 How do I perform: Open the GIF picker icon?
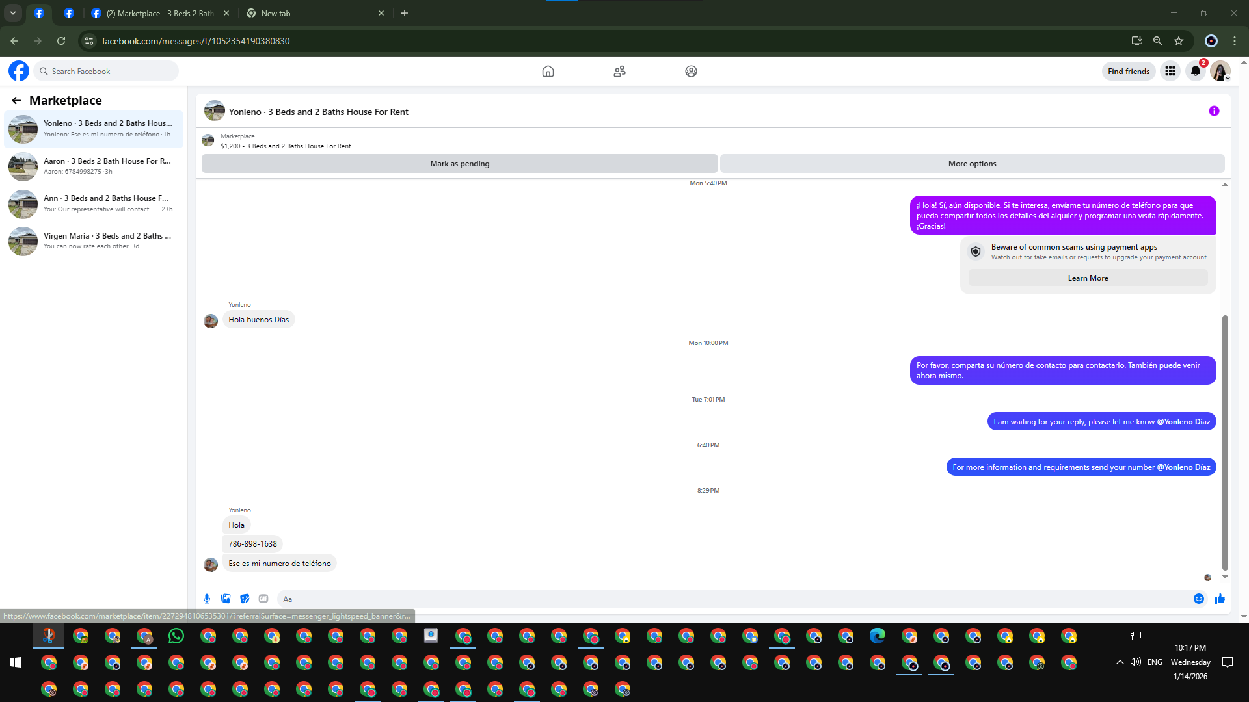click(x=263, y=599)
